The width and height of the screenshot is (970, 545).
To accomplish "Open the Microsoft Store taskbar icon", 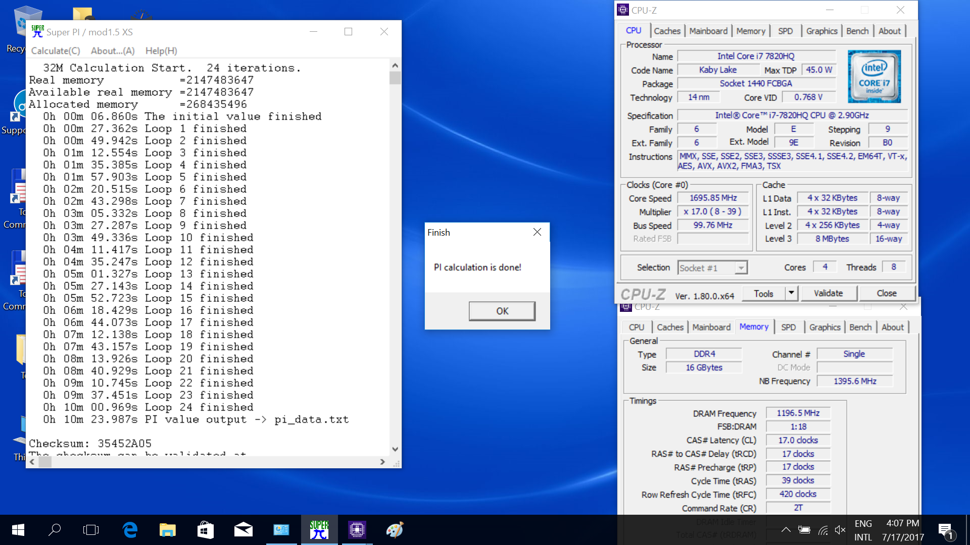I will pos(205,530).
